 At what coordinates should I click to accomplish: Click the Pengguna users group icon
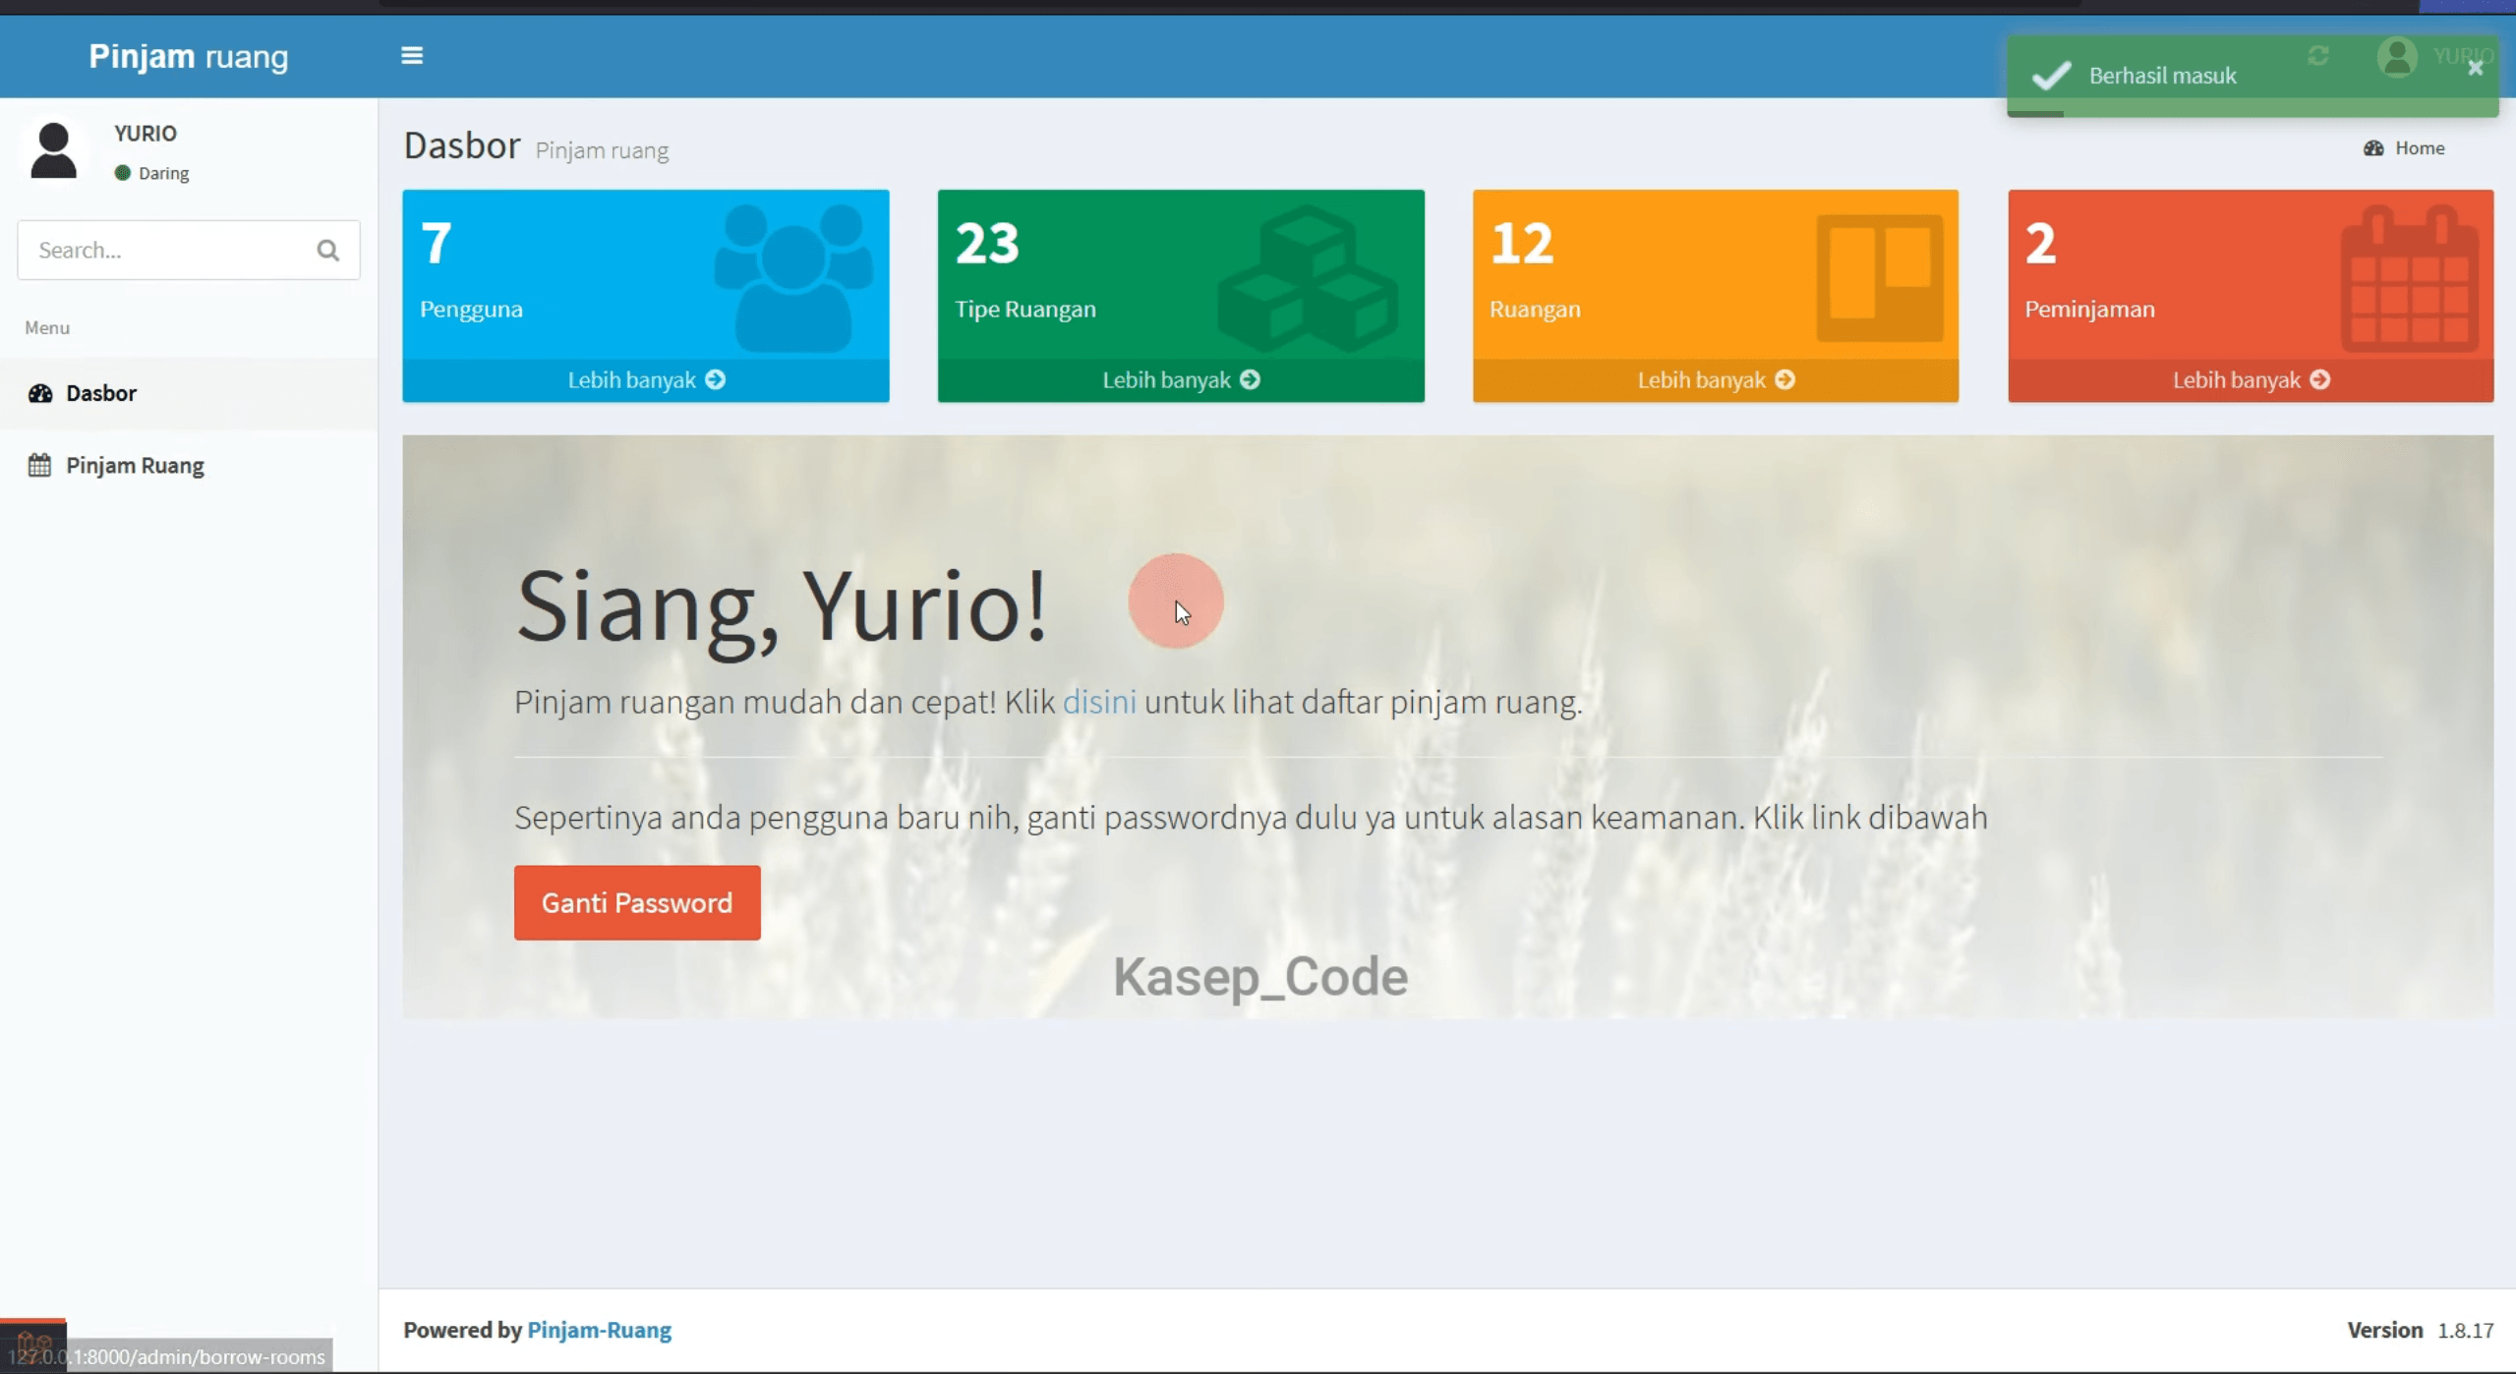[x=793, y=278]
